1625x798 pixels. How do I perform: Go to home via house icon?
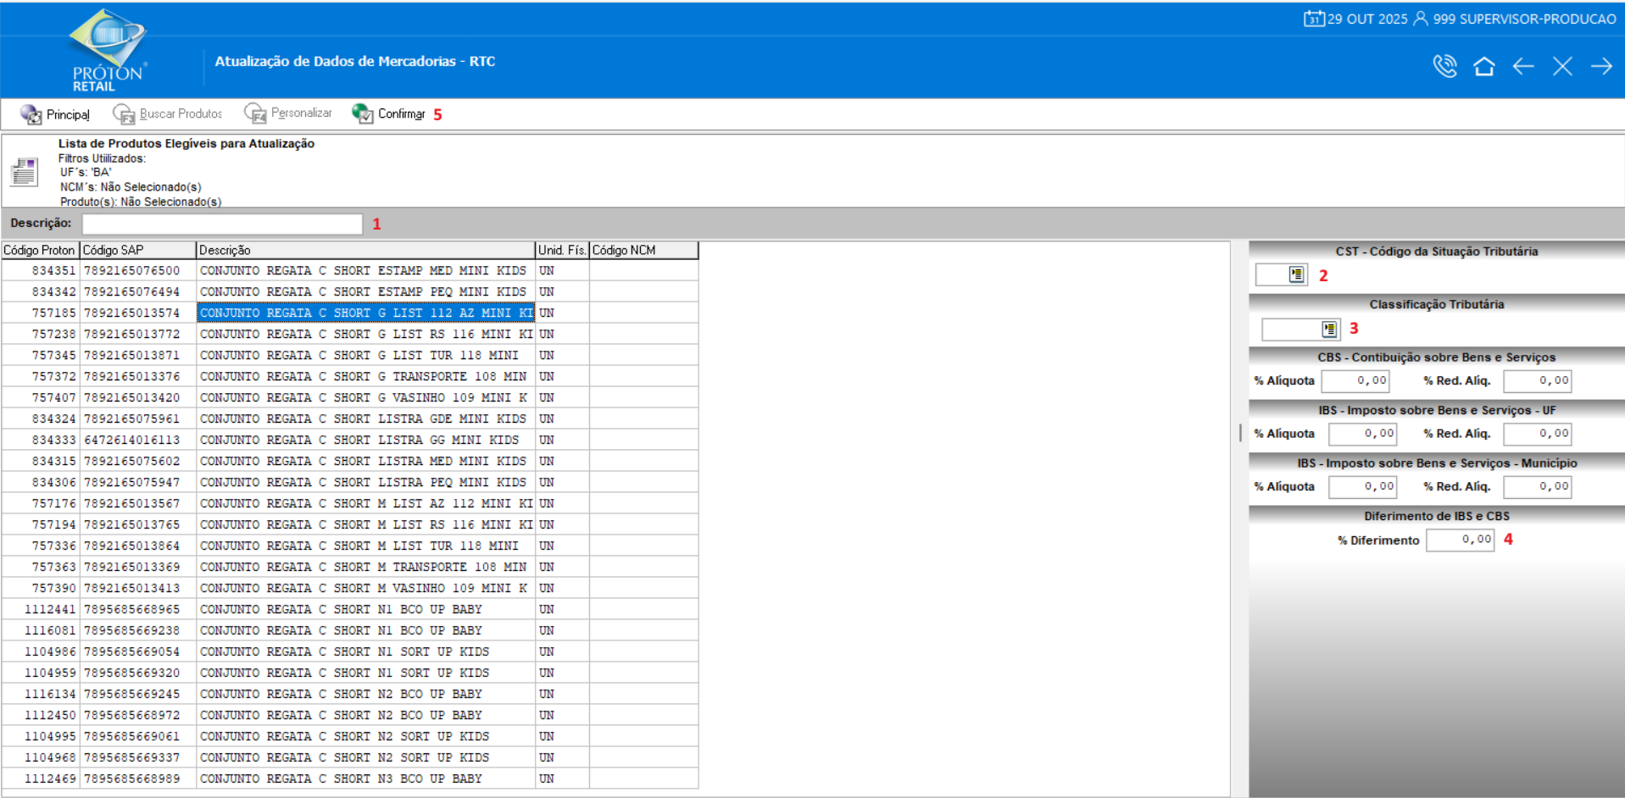[x=1483, y=66]
